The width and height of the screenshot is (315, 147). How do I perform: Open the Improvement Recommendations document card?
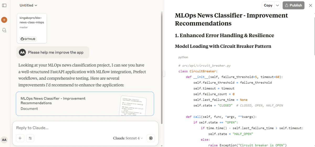click(x=85, y=104)
